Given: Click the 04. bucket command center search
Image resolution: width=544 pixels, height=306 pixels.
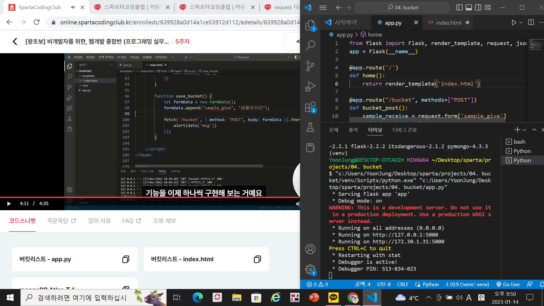Looking at the screenshot, I should pyautogui.click(x=402, y=8).
